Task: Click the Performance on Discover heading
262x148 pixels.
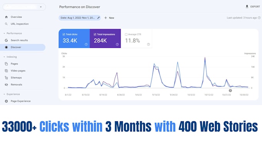Action: pos(80,7)
